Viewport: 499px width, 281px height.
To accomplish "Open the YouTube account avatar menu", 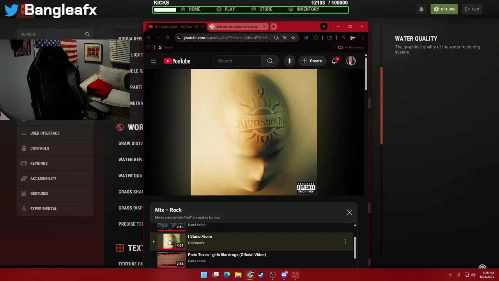I will click(351, 61).
